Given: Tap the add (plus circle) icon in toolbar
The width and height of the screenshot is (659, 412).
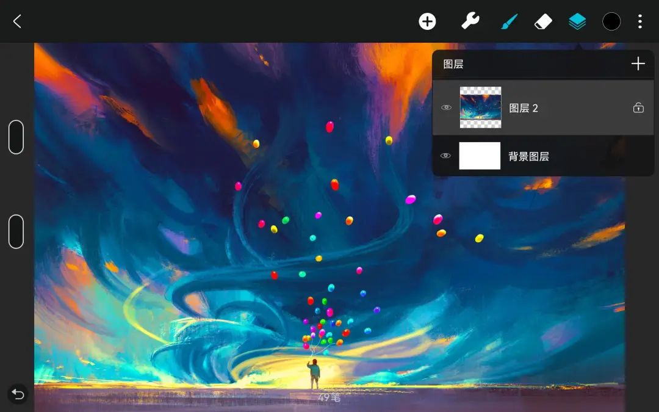Looking at the screenshot, I should [x=427, y=21].
